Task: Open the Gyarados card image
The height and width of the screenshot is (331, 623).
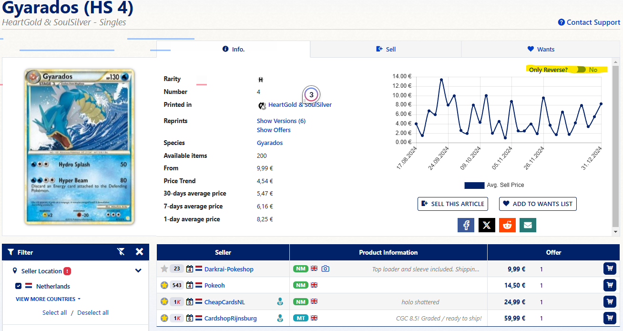Action: [x=80, y=146]
